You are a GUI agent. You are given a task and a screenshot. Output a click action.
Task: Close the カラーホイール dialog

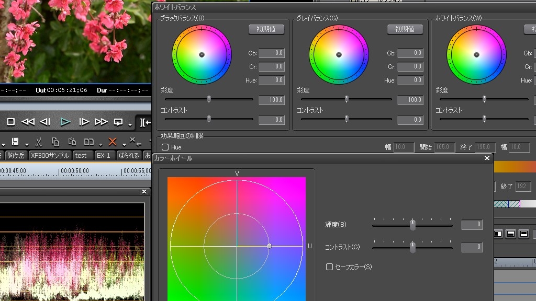click(x=487, y=158)
